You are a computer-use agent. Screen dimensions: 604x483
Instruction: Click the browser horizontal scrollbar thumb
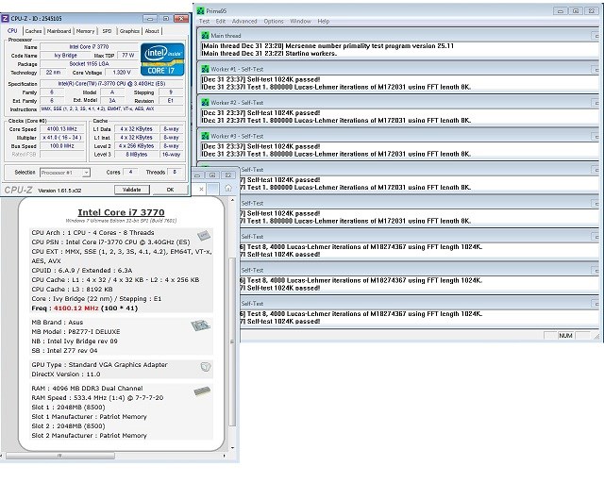[60, 456]
